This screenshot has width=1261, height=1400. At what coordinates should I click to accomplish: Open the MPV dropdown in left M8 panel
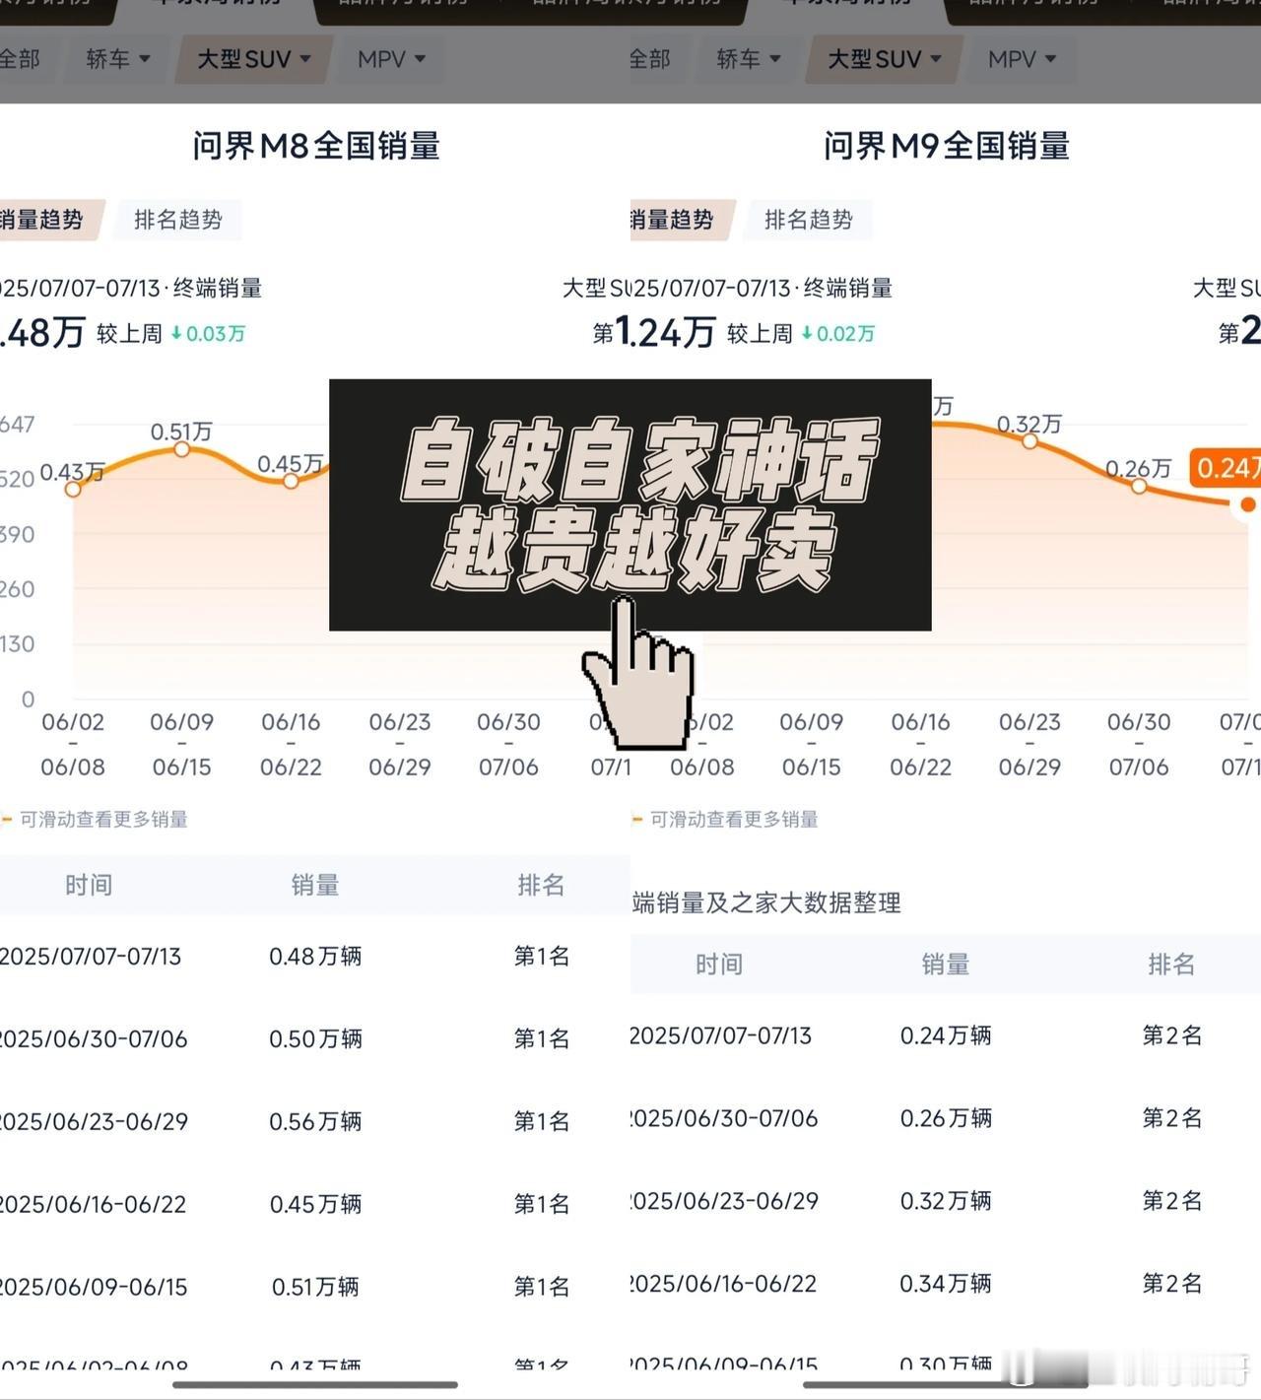391,59
